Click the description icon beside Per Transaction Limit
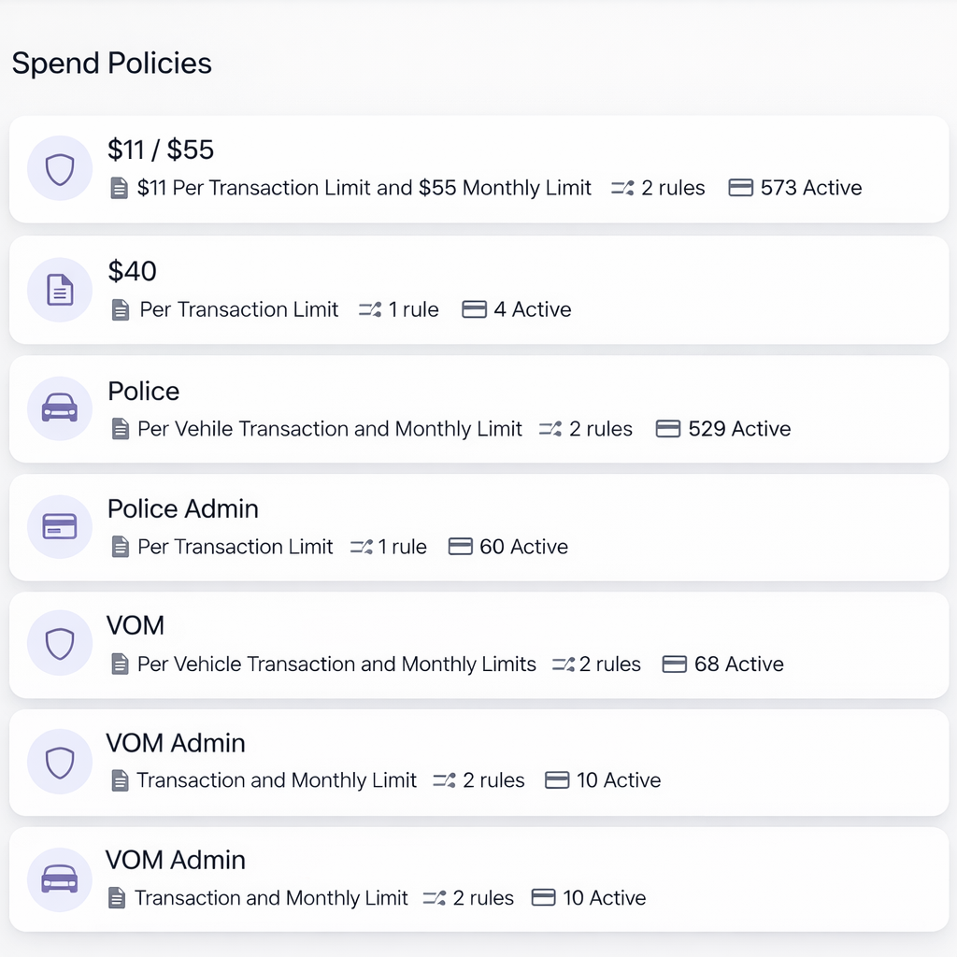The width and height of the screenshot is (957, 957). (120, 309)
